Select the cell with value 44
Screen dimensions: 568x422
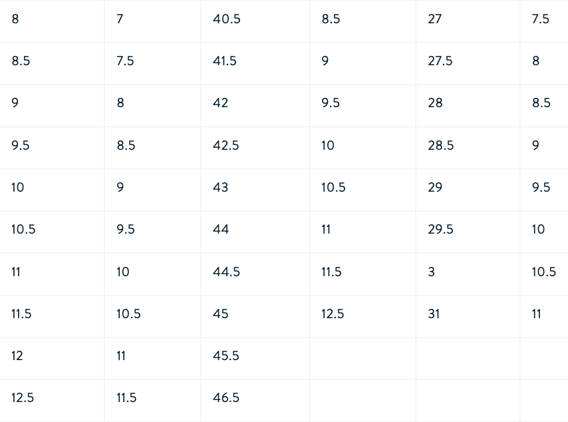pyautogui.click(x=255, y=232)
